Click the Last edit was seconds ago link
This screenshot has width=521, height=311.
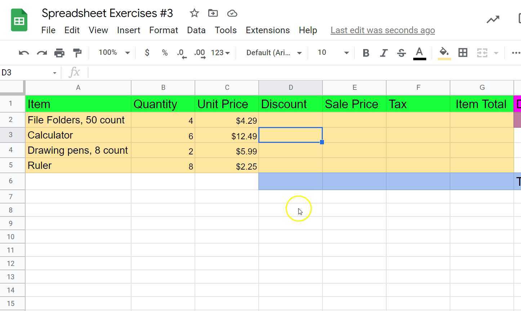point(382,30)
